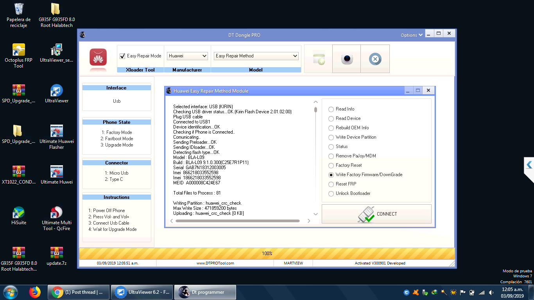Click the 'Model : BLA-L09' log line

click(x=189, y=157)
